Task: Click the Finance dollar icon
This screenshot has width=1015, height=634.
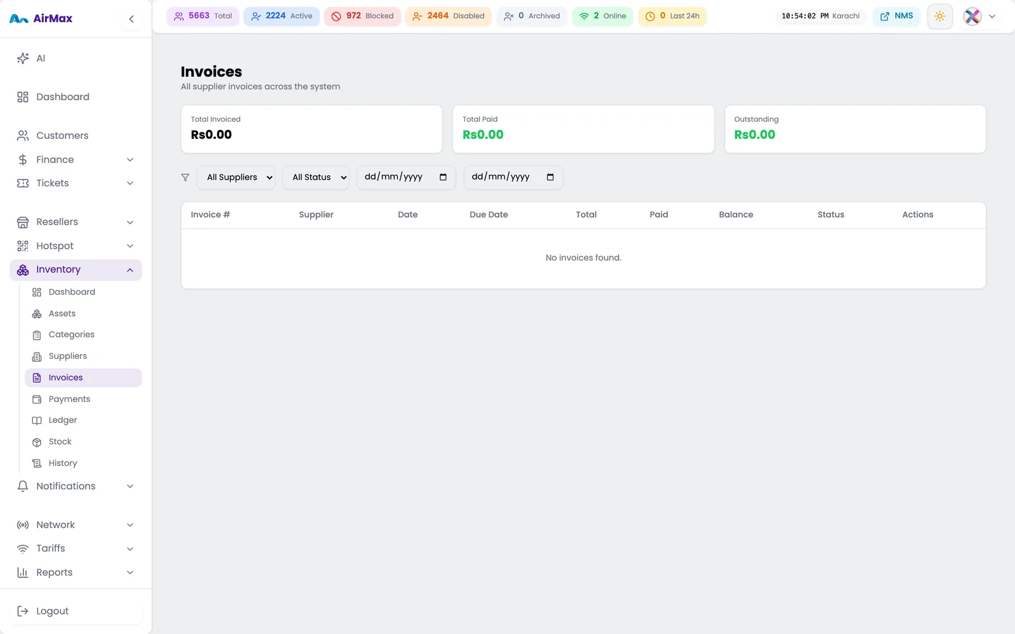Action: click(23, 160)
